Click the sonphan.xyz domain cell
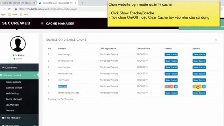The height and width of the screenshot is (126, 224). (64, 55)
